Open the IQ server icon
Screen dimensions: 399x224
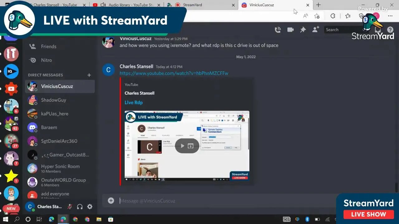[11, 71]
